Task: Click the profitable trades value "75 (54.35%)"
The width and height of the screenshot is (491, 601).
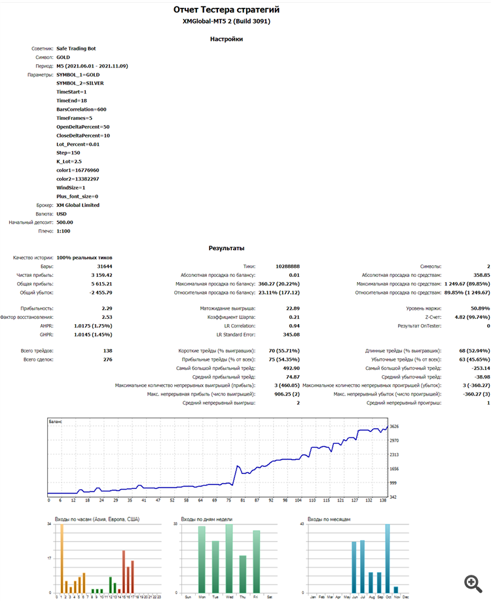Action: [284, 360]
